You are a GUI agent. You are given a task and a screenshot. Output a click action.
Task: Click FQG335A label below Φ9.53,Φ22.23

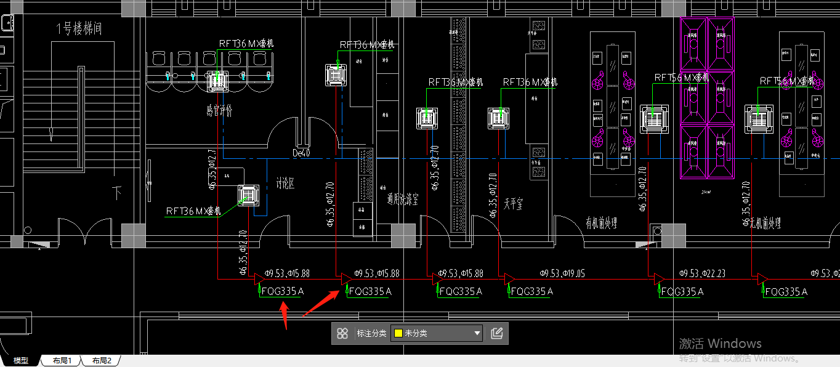tap(682, 291)
